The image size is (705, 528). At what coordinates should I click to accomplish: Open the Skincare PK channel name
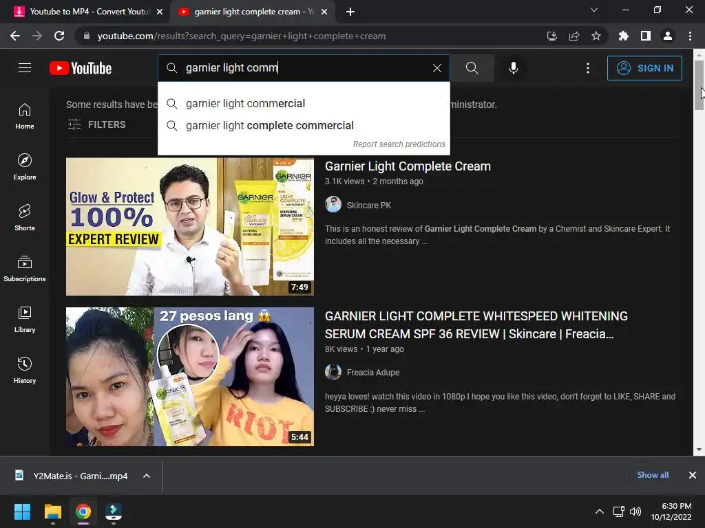click(369, 205)
